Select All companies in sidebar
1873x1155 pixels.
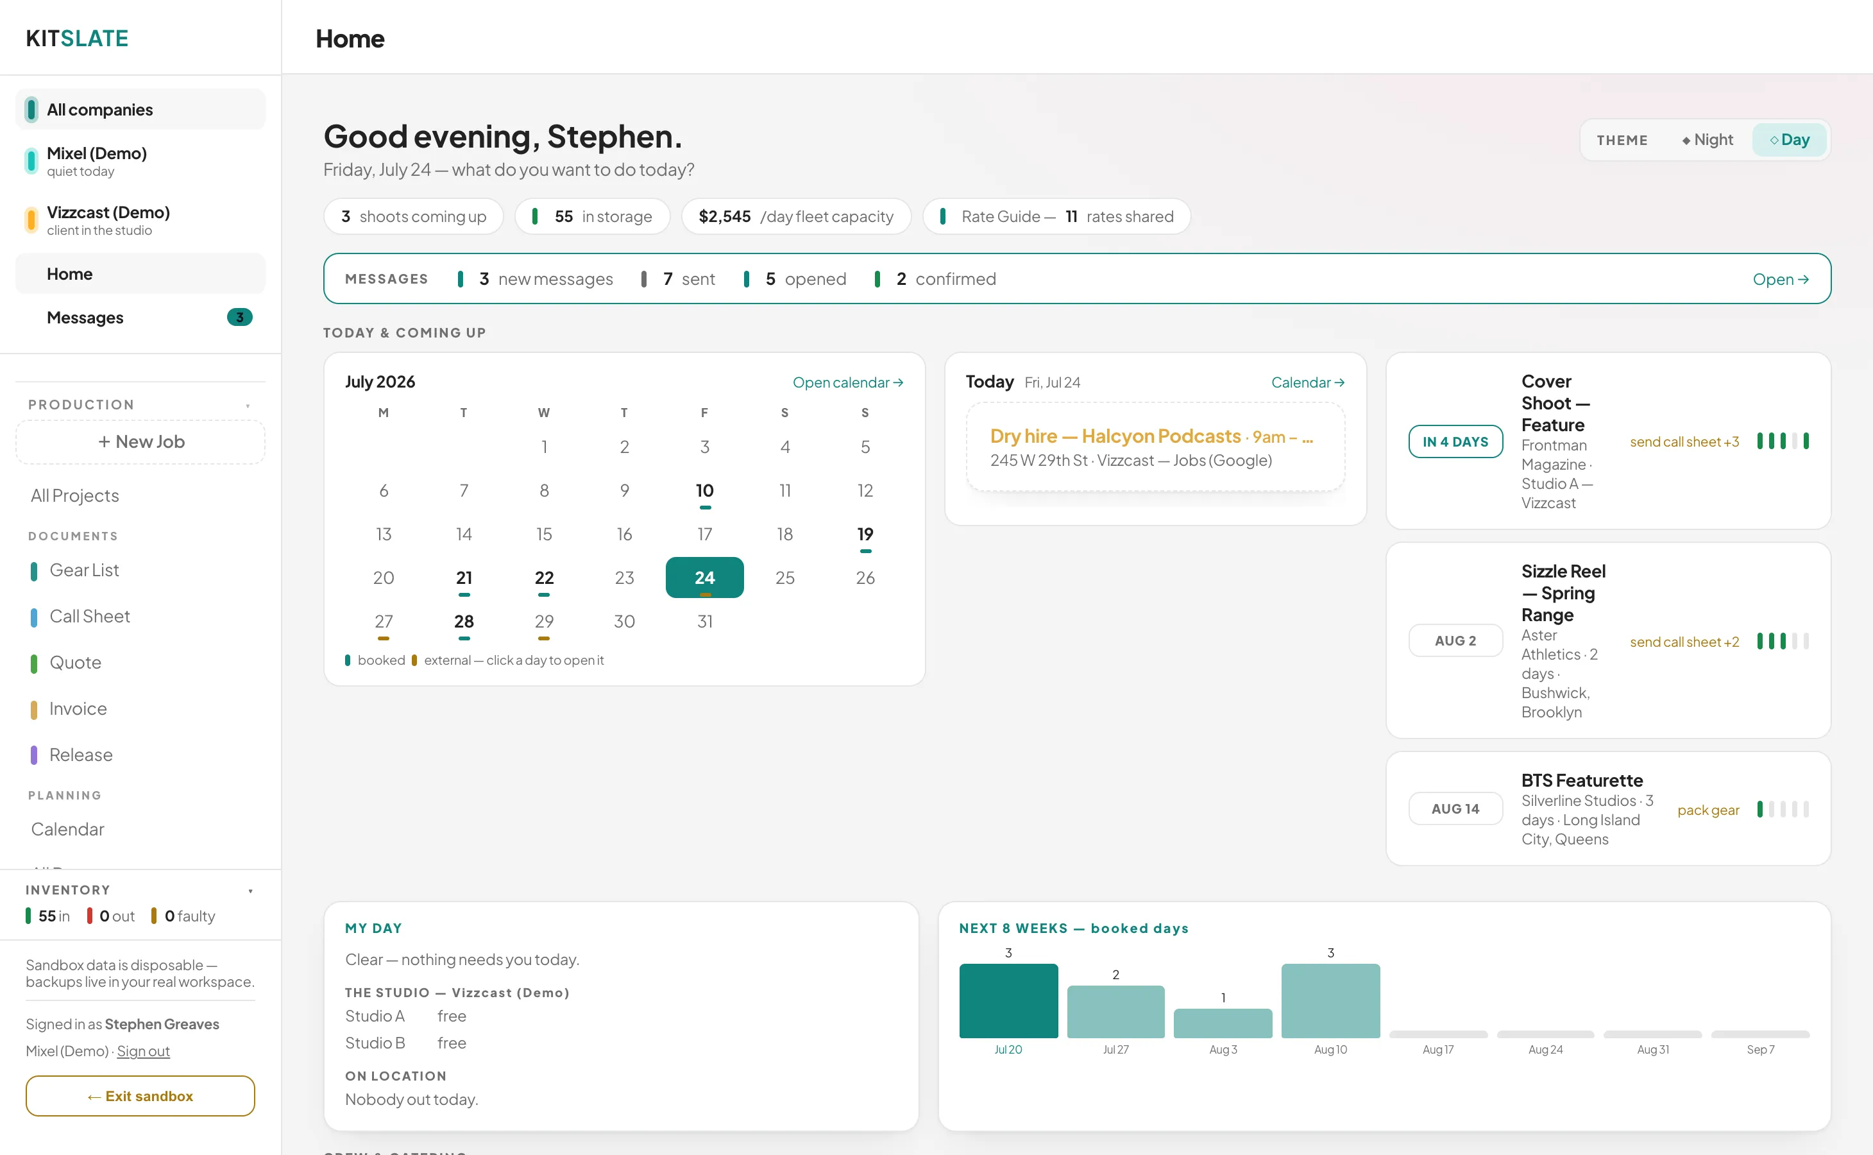pos(140,109)
